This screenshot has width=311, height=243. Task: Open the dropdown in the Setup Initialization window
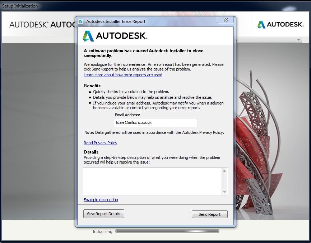298,40
